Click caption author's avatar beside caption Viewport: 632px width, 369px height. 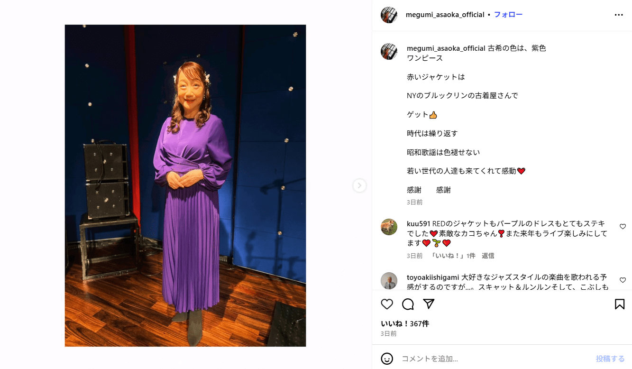click(x=389, y=51)
